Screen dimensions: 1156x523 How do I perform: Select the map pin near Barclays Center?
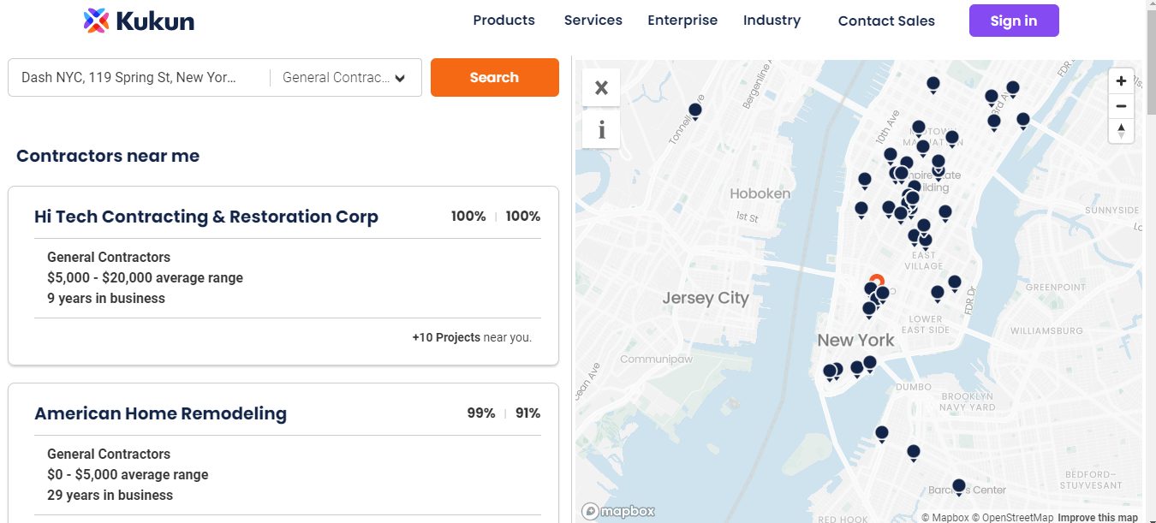959,485
